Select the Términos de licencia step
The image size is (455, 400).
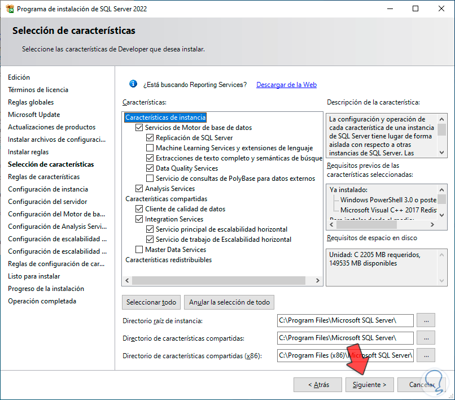[x=38, y=90]
